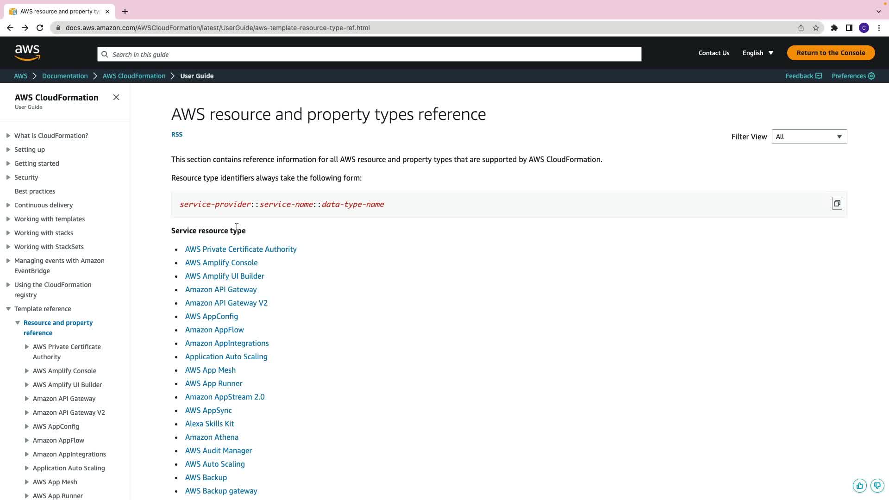Click the Search in this guide field
The width and height of the screenshot is (889, 500).
point(369,54)
